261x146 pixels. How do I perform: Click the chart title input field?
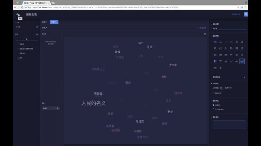229,29
